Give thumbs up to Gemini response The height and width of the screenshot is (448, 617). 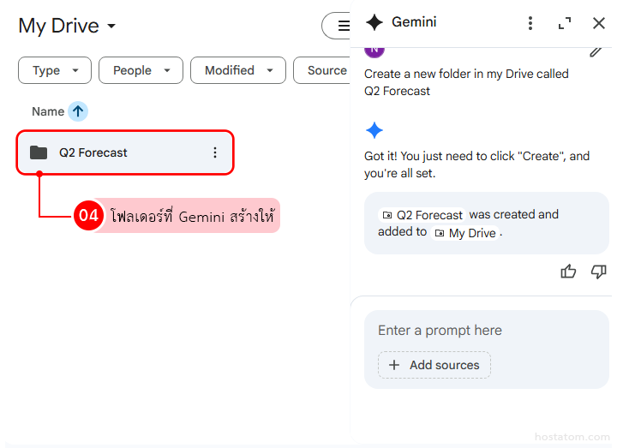(x=568, y=272)
